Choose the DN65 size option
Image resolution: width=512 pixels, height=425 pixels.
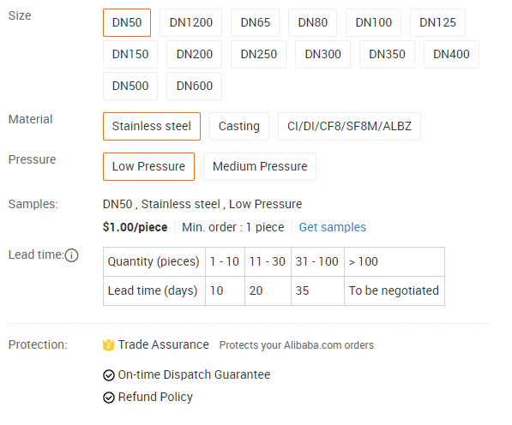[x=255, y=22]
